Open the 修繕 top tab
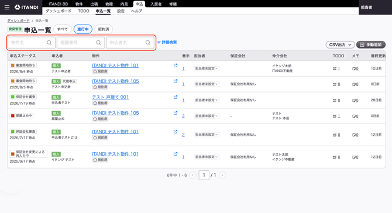Image resolution: width=392 pixels, height=213 pixels. coord(173,4)
